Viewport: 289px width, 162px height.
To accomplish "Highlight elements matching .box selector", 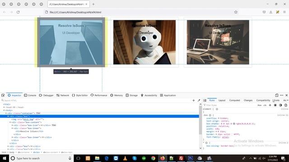I will click(210, 115).
